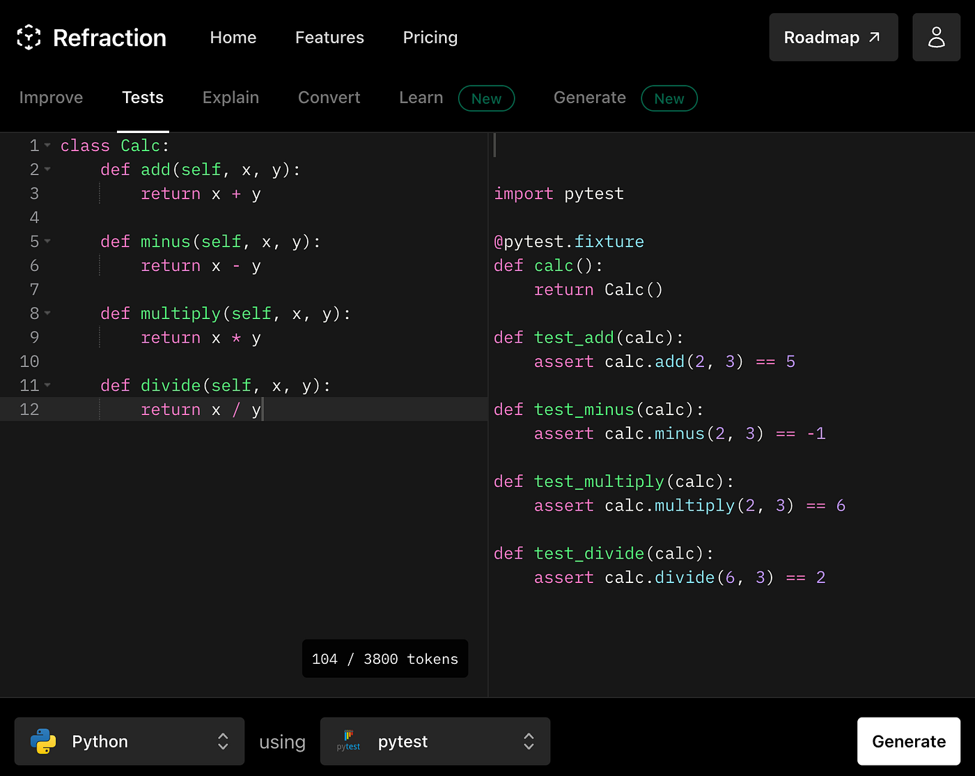Click the 'using' label between dropdowns
This screenshot has height=776, width=975.
point(282,743)
